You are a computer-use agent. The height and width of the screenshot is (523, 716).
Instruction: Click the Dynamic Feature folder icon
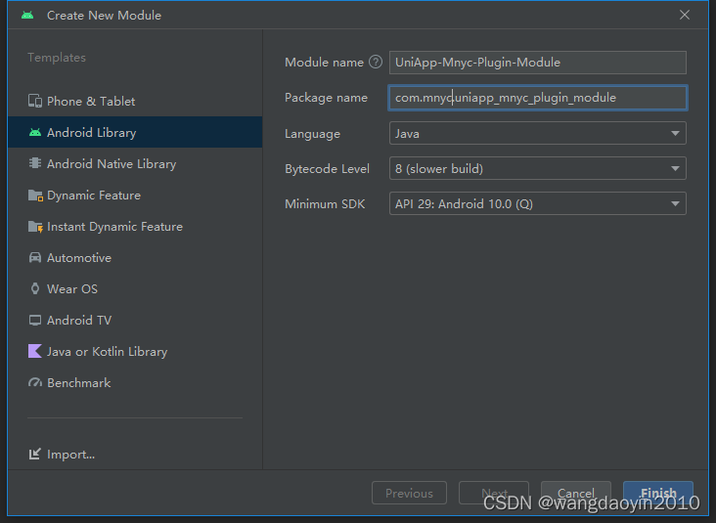[35, 196]
